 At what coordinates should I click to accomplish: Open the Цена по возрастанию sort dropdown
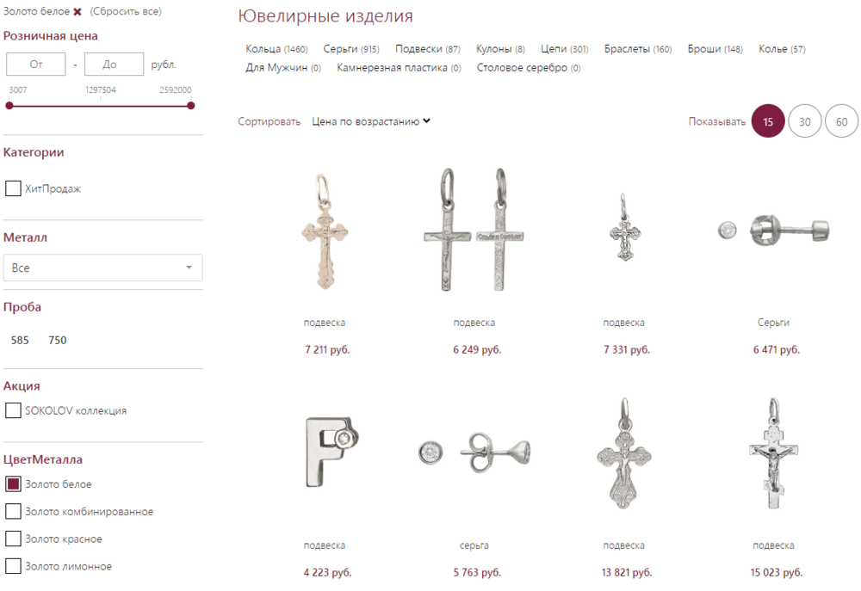[371, 121]
